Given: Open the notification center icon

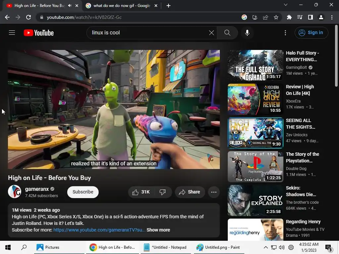Looking at the screenshot, I should click(329, 247).
